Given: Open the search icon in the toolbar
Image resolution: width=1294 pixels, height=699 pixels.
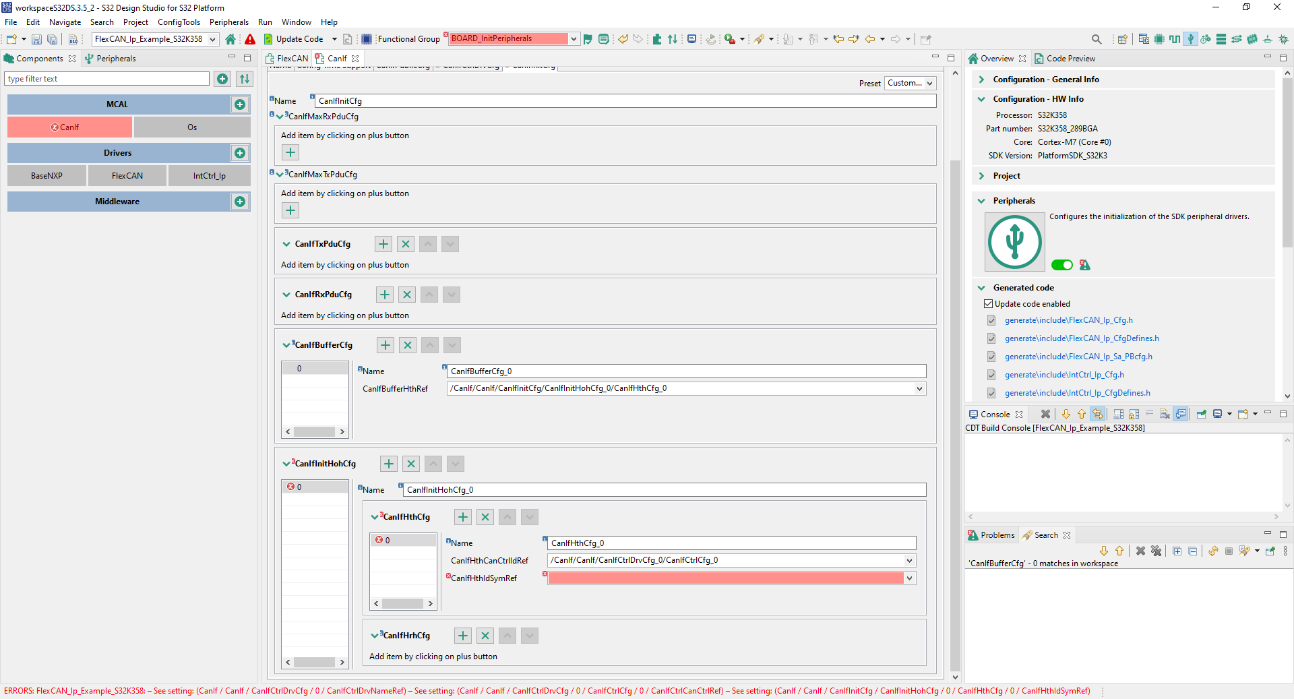Looking at the screenshot, I should (x=1097, y=38).
